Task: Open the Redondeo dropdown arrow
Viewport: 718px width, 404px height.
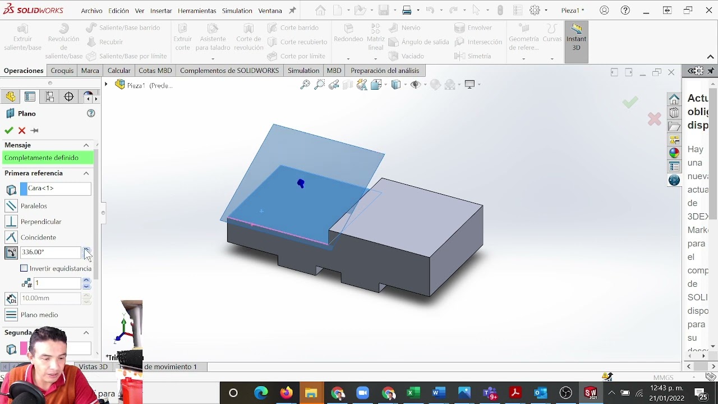Action: tap(348, 58)
